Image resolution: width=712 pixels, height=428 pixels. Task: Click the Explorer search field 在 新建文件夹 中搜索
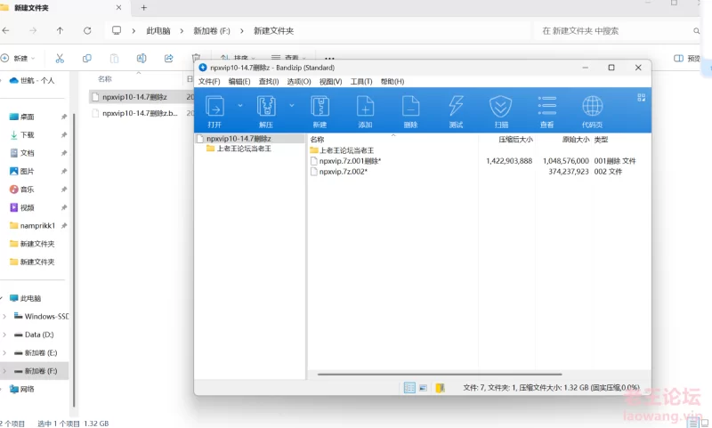click(618, 31)
